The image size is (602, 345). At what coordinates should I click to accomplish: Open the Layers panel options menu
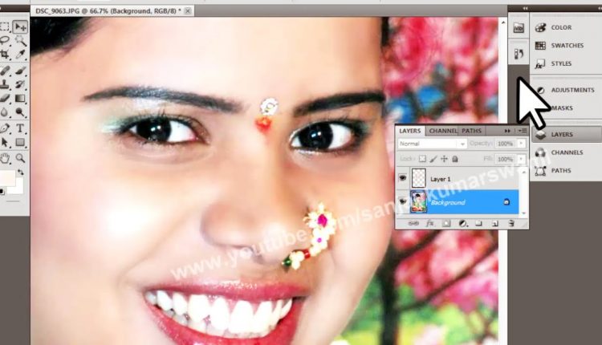522,130
